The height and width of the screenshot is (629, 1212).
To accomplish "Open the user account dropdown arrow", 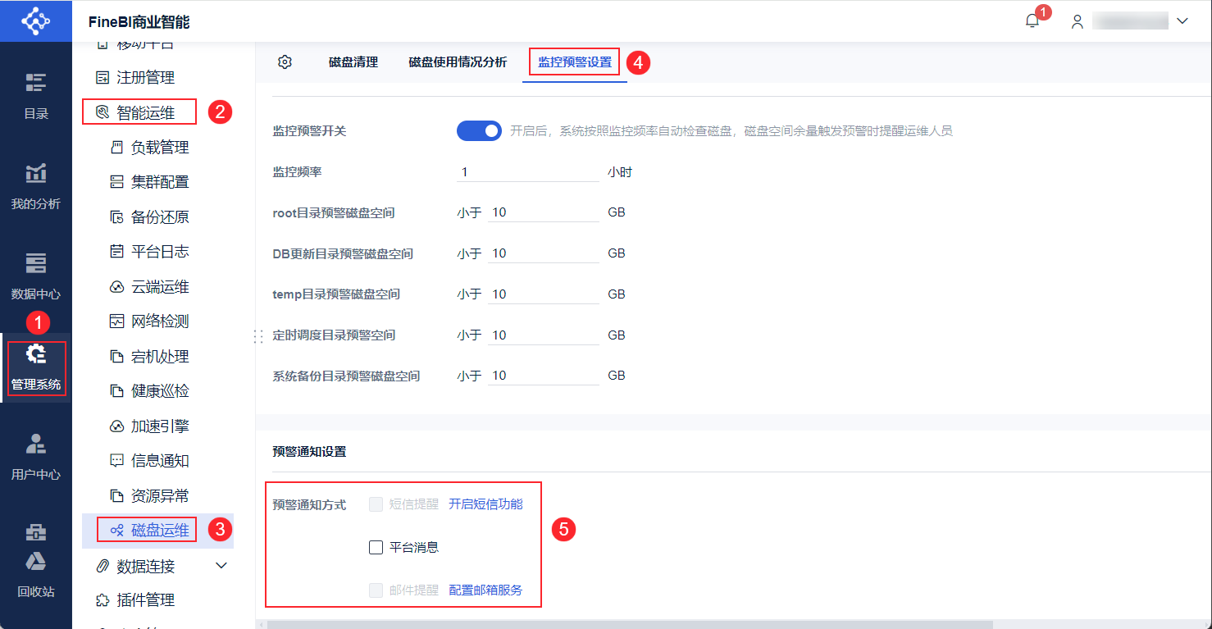I will coord(1182,21).
